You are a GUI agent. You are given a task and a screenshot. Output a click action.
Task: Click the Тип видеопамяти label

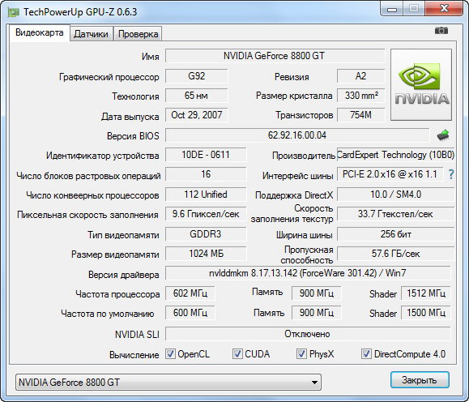123,235
